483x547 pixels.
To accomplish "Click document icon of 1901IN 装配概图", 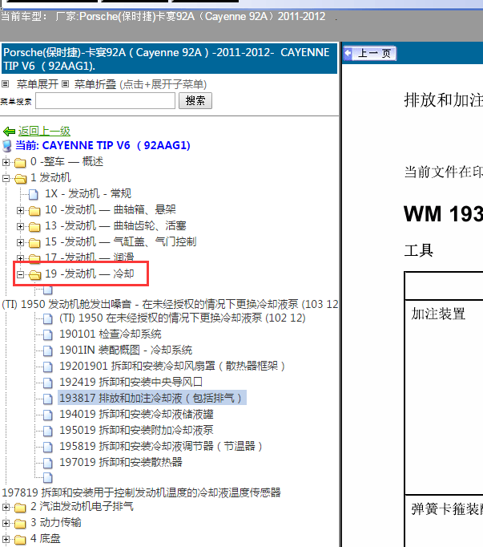I will (48, 350).
